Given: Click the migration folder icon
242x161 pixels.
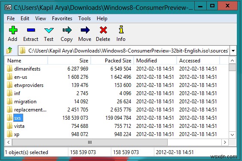Looking at the screenshot, I should point(9,101).
